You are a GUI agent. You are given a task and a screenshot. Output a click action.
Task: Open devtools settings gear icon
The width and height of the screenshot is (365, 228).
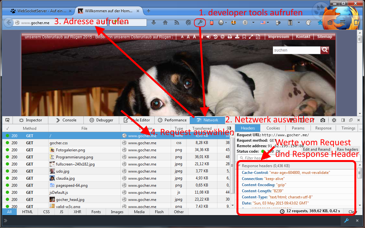pos(334,120)
